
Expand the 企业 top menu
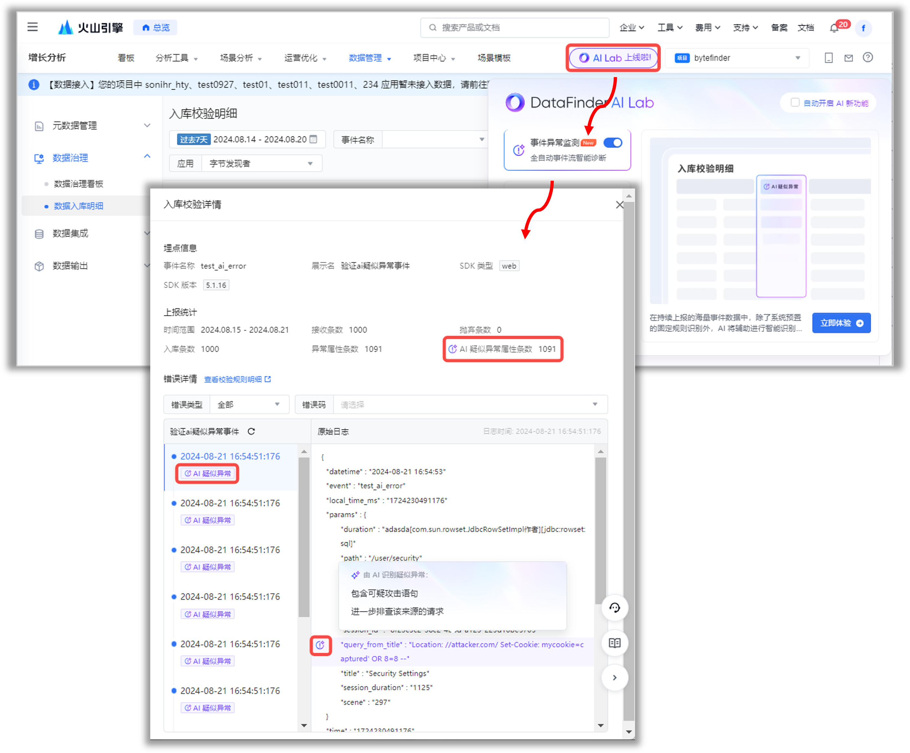(x=631, y=28)
